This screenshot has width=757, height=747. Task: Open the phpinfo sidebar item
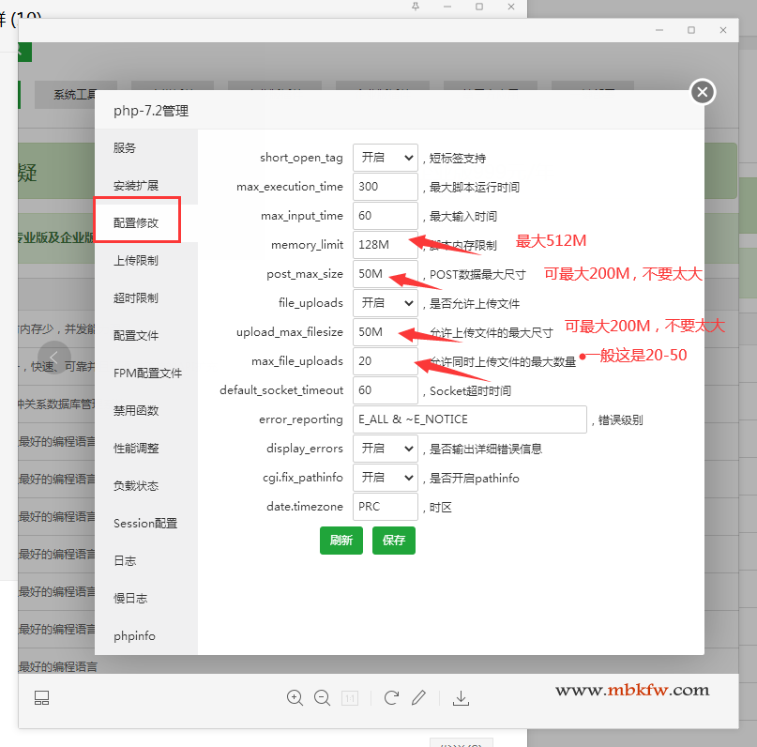click(134, 636)
